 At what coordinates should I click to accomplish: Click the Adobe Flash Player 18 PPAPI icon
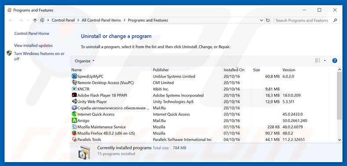[74, 95]
